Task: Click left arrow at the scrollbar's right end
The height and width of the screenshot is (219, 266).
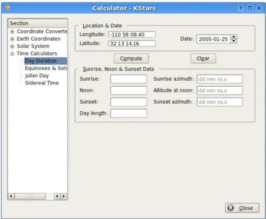Action: 57,196
